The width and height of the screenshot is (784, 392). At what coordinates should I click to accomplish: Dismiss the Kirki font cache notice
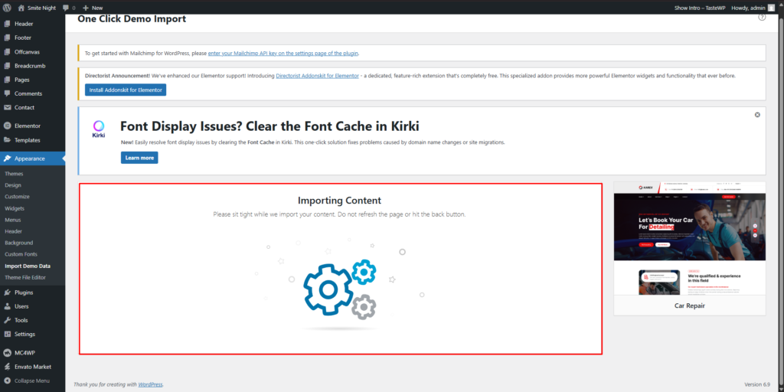pyautogui.click(x=757, y=115)
